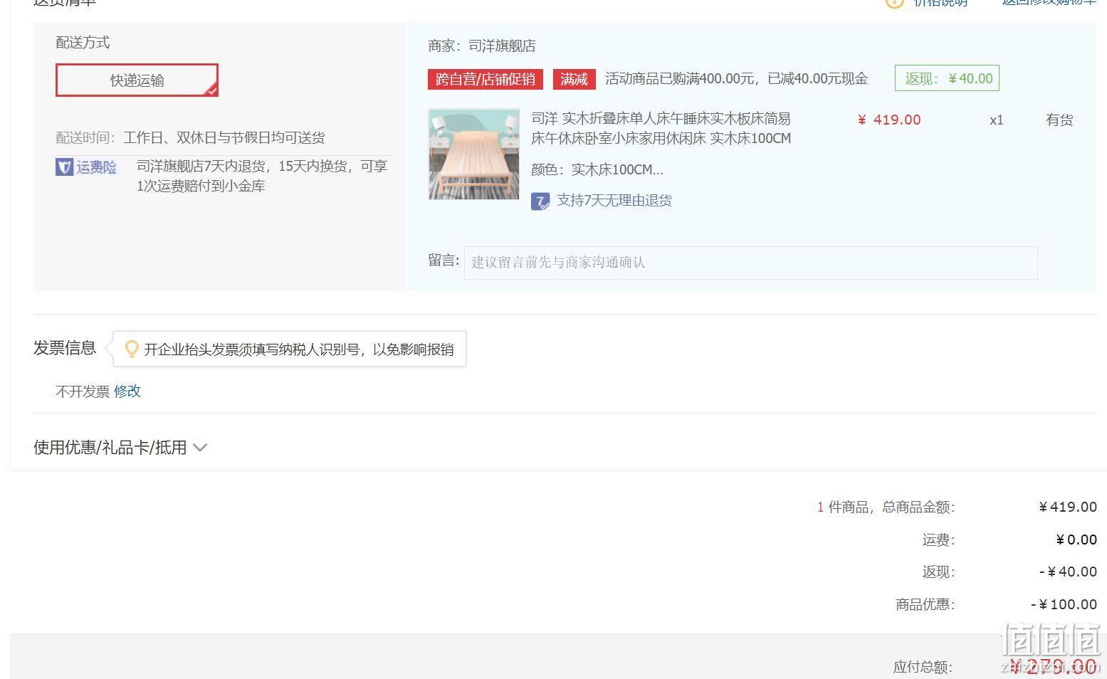Click the 颜色: 实木床100CM... attribute text

click(597, 170)
